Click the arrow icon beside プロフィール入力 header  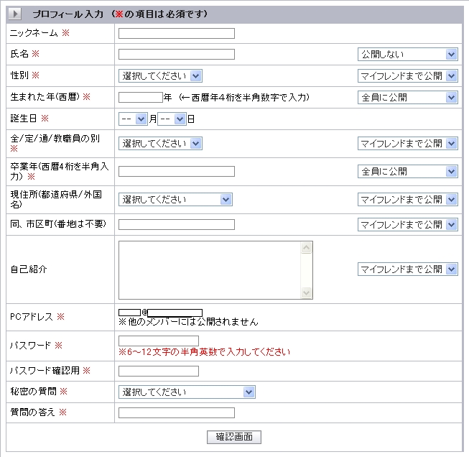(15, 14)
